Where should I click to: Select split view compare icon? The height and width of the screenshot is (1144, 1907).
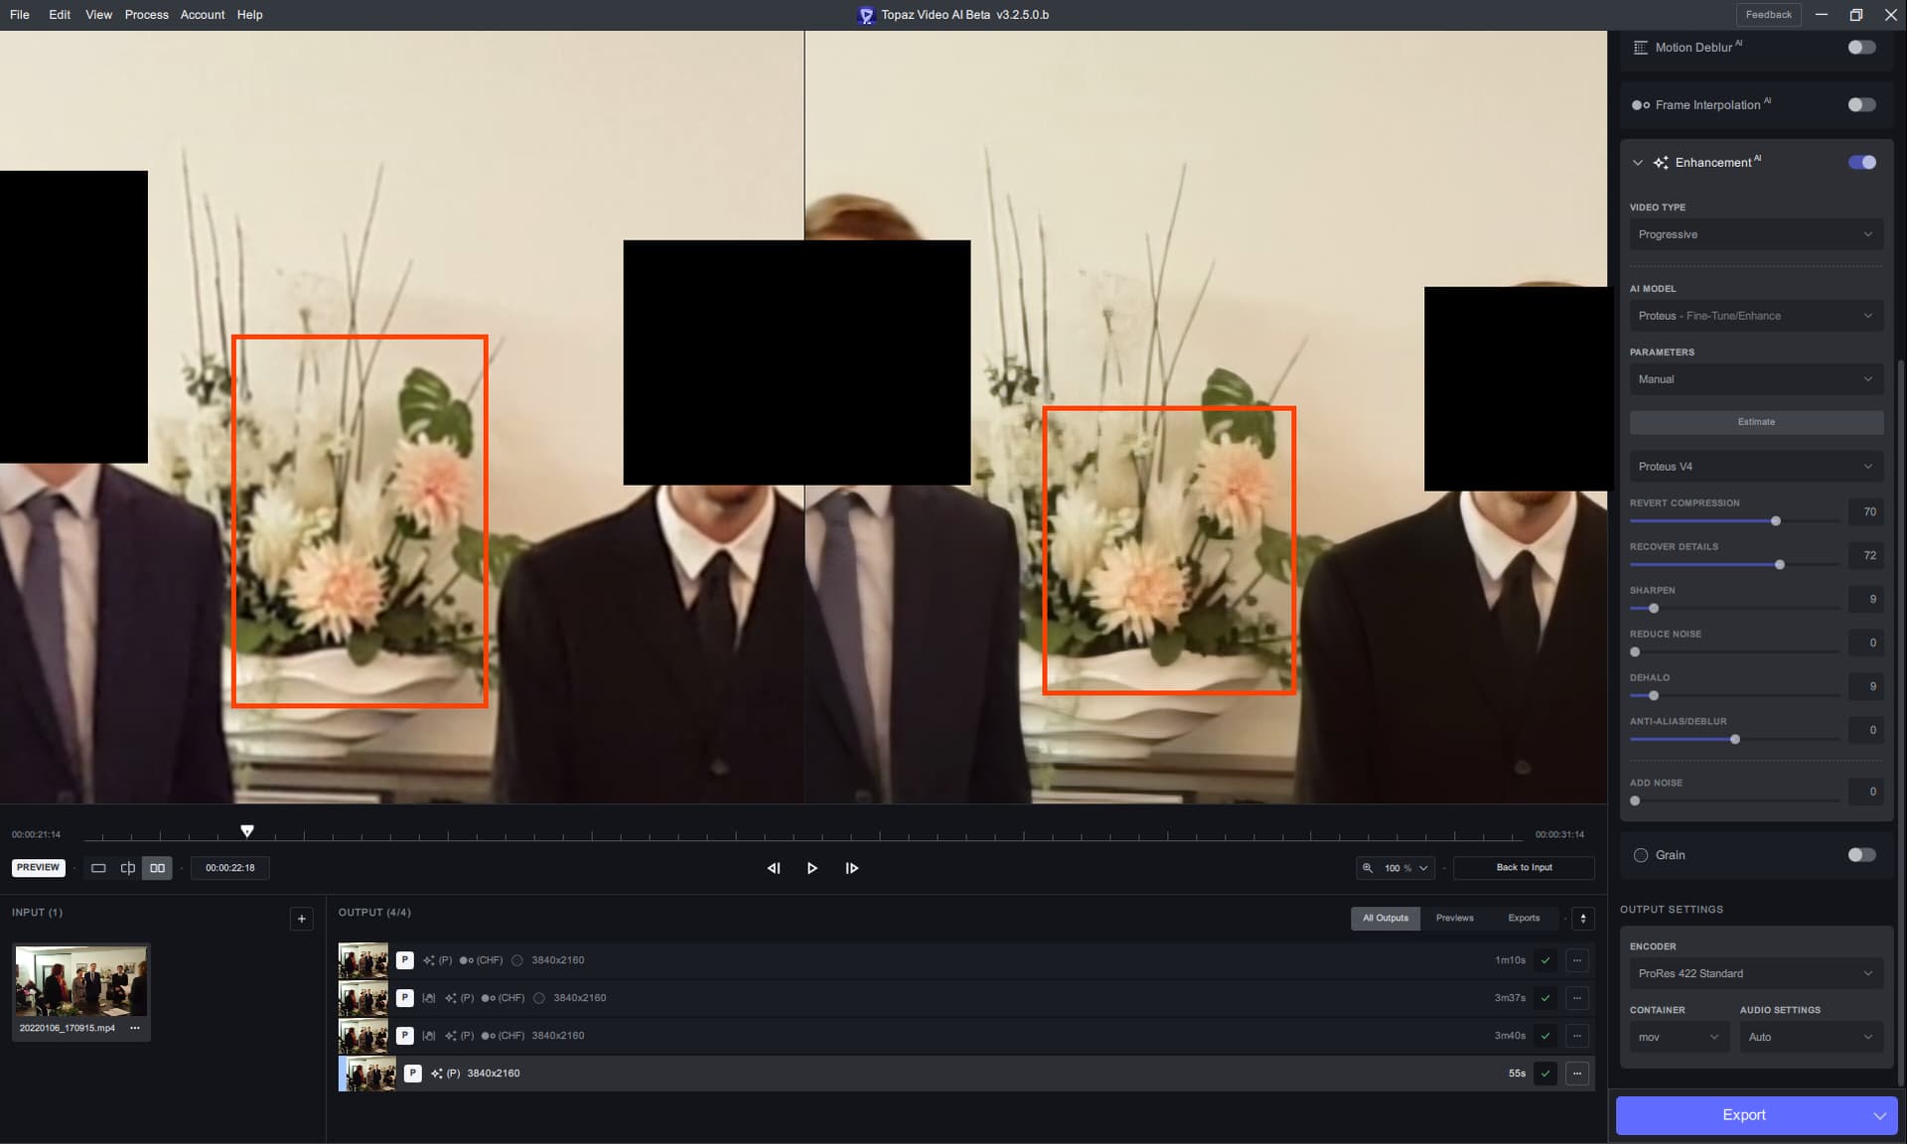coord(128,868)
